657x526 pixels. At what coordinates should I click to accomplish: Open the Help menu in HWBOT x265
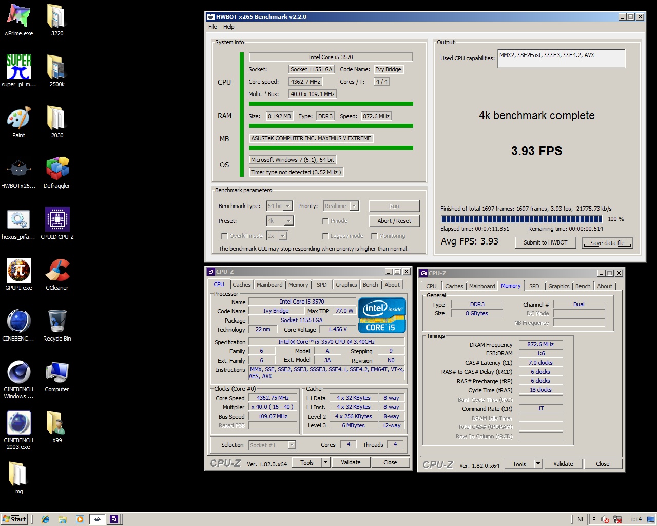228,27
